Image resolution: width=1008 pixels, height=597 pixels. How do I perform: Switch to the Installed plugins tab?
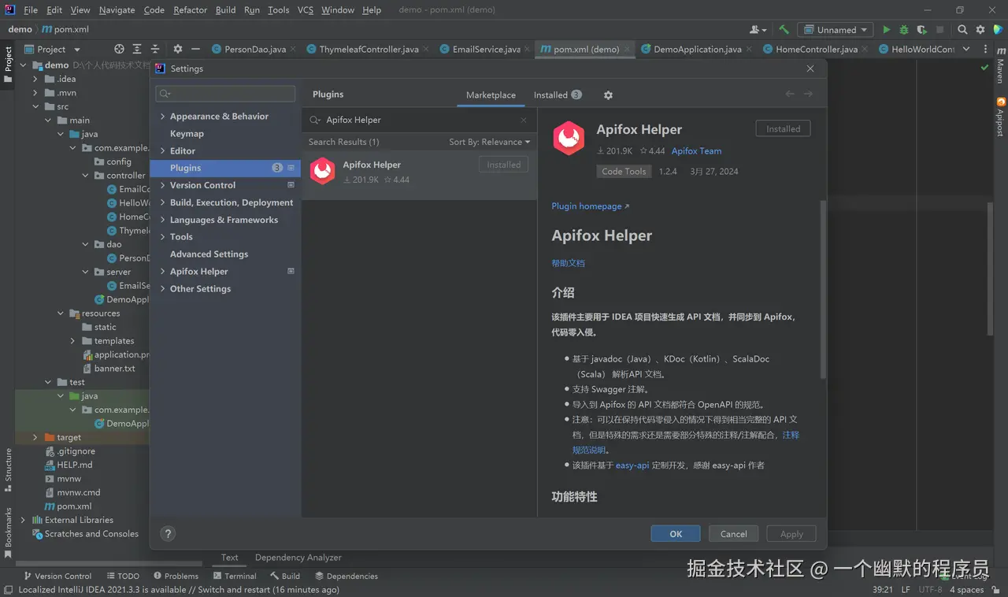tap(558, 95)
